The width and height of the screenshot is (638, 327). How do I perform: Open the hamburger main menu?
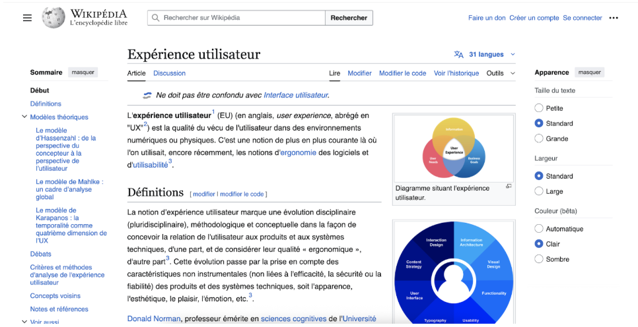coord(27,18)
